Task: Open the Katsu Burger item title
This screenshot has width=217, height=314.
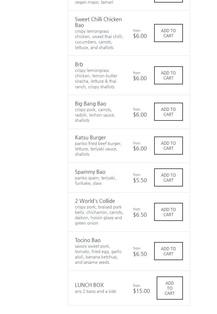Action: point(90,137)
